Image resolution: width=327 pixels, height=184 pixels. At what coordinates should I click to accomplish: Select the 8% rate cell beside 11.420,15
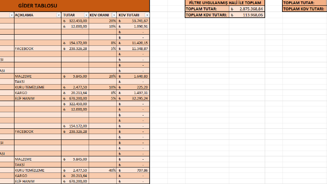pos(103,43)
